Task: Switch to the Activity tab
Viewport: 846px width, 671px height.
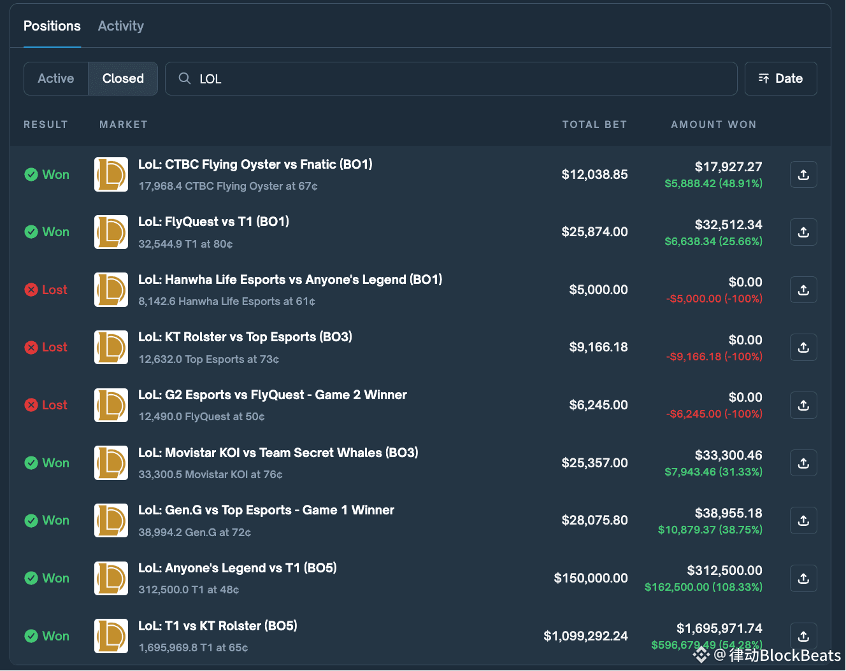Action: click(121, 26)
